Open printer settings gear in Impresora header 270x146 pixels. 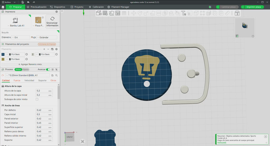(56, 12)
